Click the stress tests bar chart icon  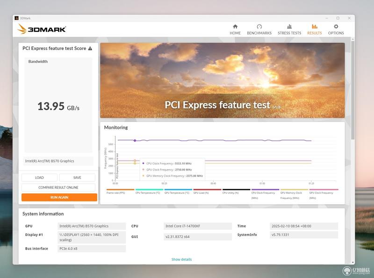click(289, 27)
